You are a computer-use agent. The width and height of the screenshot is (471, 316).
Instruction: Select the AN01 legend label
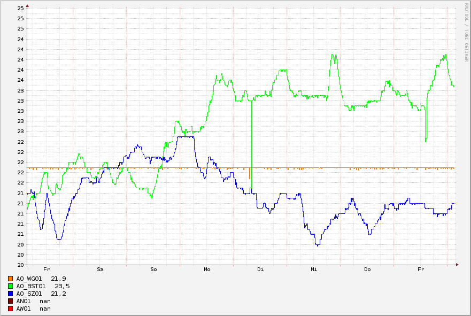(24, 301)
